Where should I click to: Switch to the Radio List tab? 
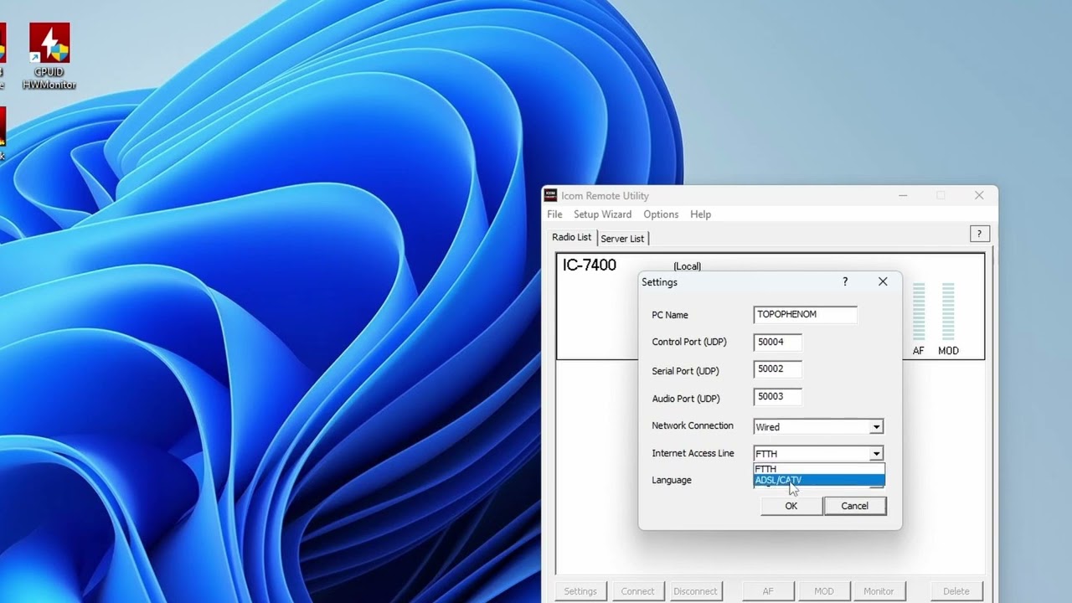click(x=572, y=238)
